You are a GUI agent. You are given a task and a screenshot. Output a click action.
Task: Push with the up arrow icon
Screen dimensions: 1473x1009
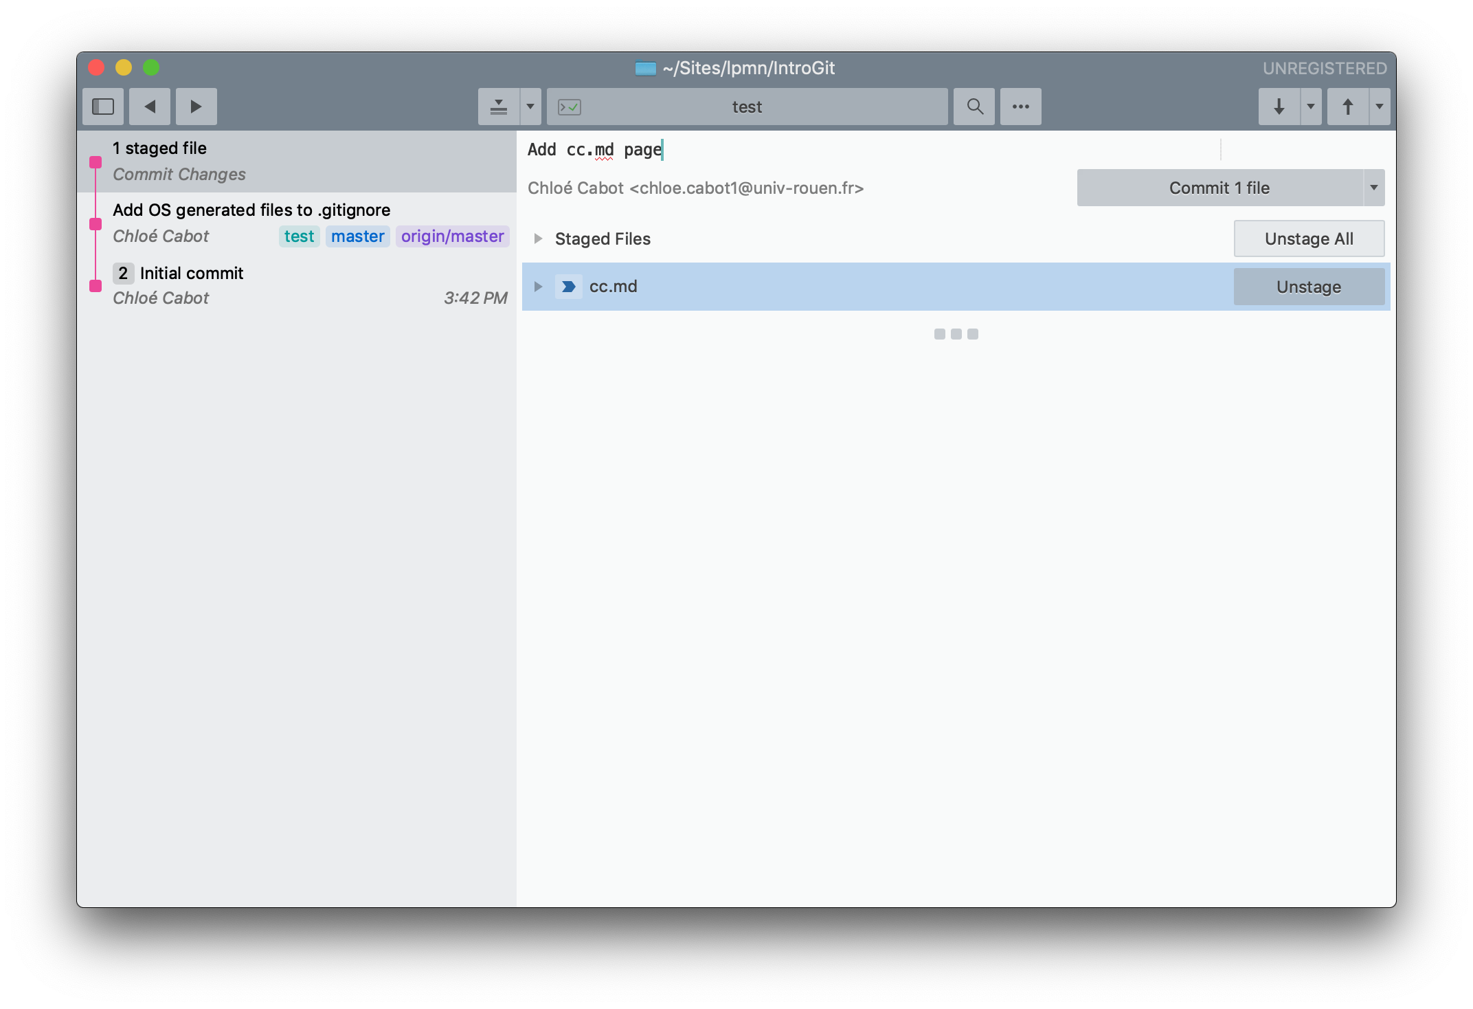coord(1348,107)
